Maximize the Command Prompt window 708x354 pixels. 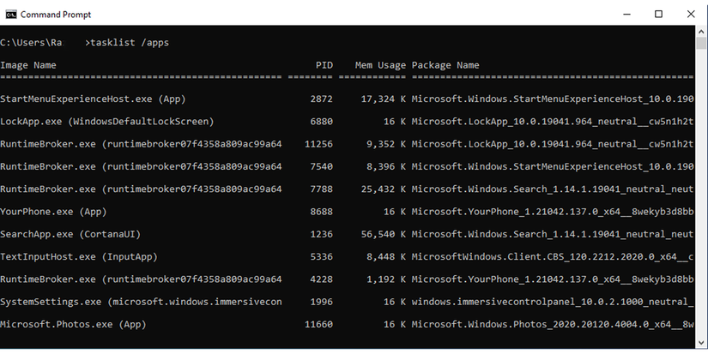[658, 15]
